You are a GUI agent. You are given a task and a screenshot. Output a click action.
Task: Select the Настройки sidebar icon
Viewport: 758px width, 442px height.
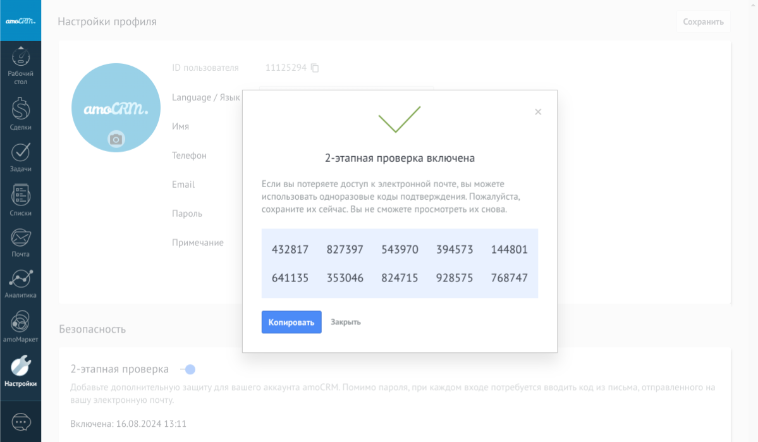21,366
